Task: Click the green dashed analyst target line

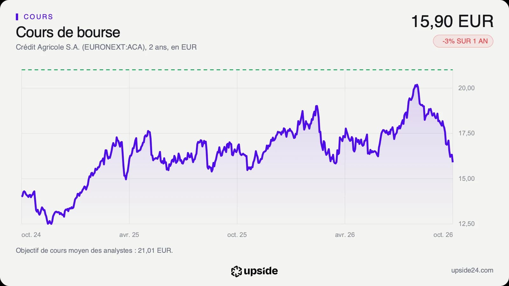Action: point(237,70)
